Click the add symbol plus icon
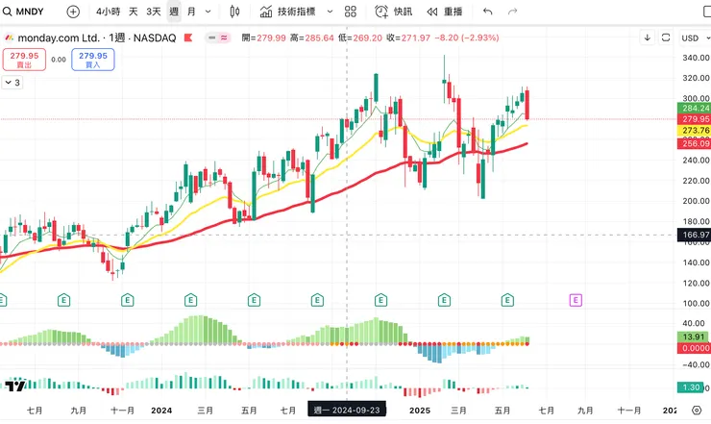The image size is (711, 424). (x=74, y=12)
